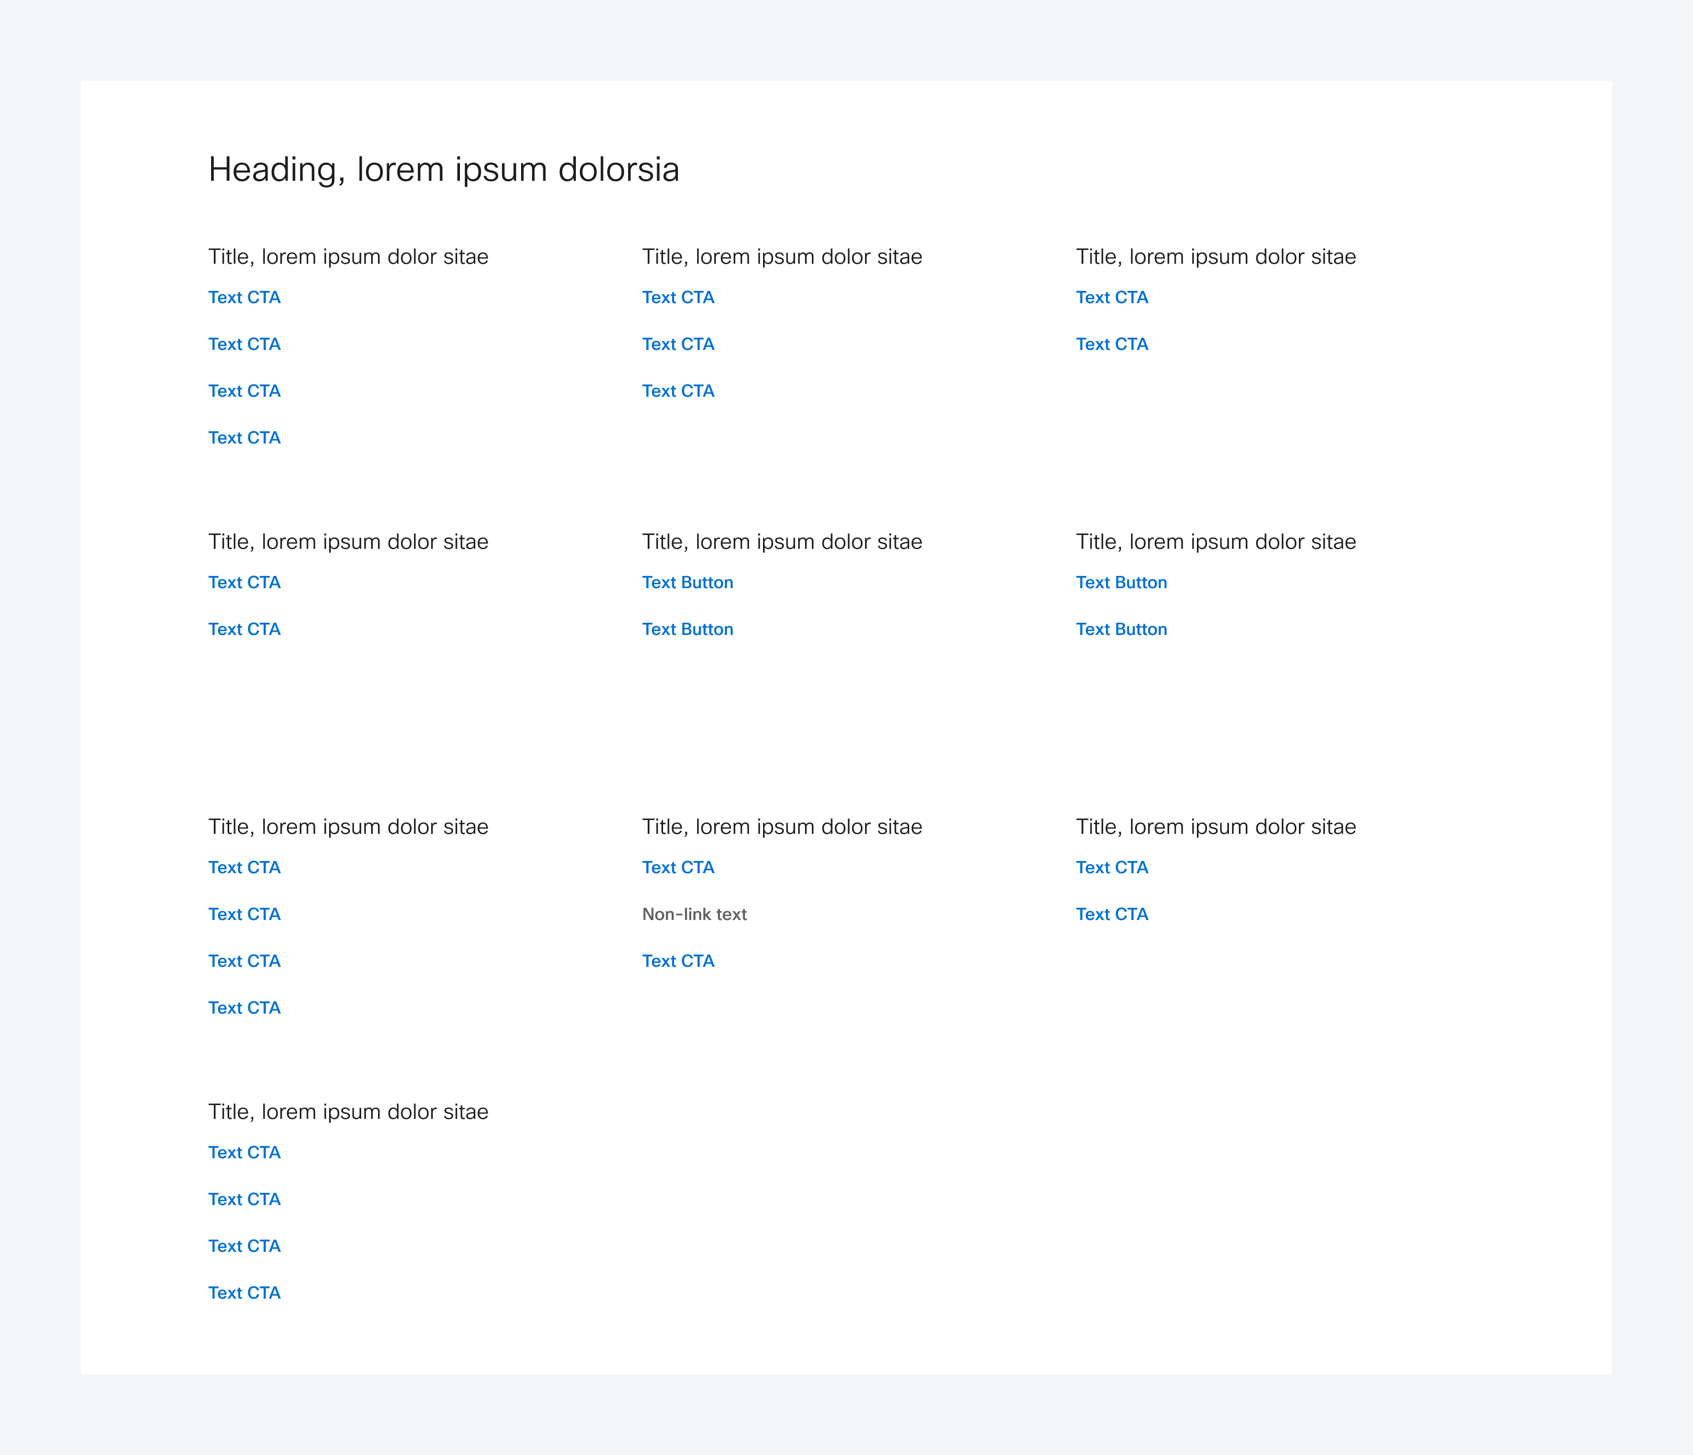Screen dimensions: 1693x1455
Task: Click fourth Text CTA in top-left group
Action: tap(244, 438)
